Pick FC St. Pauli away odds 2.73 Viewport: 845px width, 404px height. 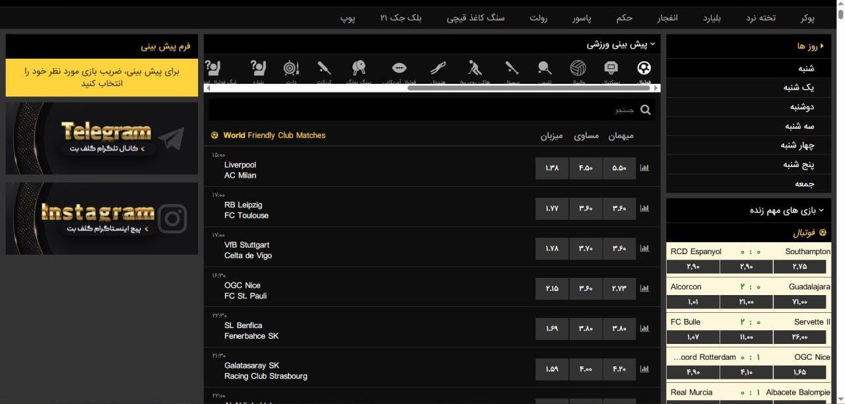(619, 289)
